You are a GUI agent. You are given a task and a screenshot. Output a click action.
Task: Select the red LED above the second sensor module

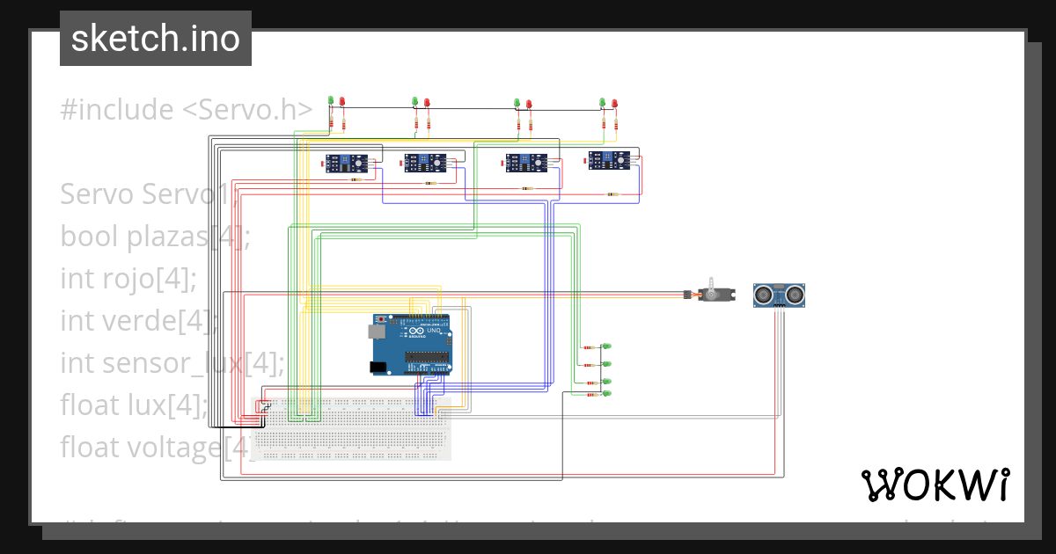click(x=427, y=101)
